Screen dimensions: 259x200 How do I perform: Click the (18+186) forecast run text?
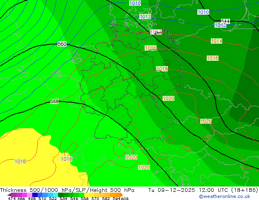245,190
